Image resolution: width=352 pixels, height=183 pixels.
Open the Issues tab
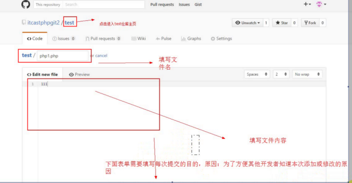[64, 39]
